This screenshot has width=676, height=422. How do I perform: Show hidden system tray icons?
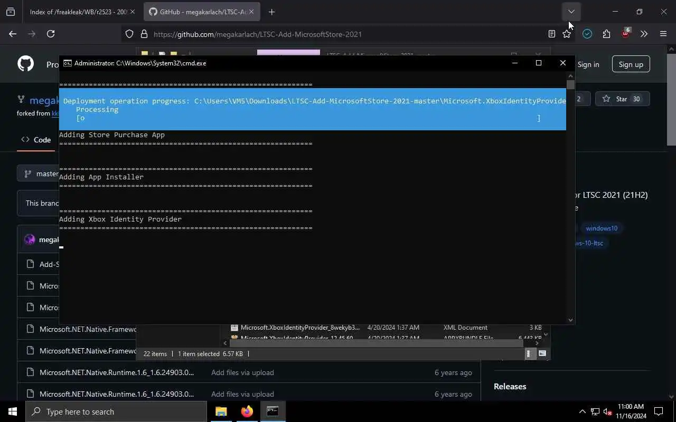click(x=582, y=411)
